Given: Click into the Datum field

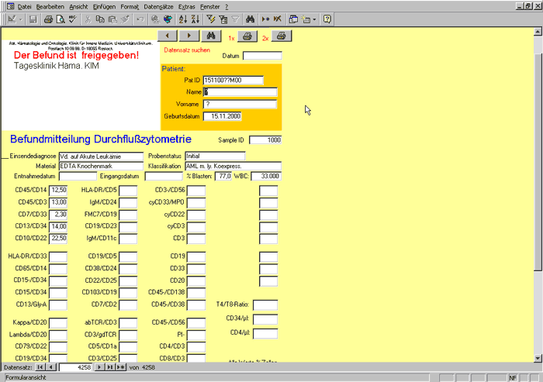Looking at the screenshot, I should [x=262, y=56].
